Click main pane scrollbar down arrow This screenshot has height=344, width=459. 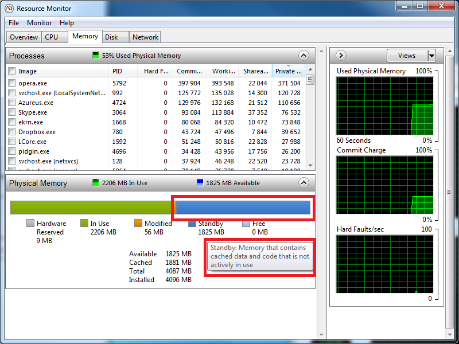click(321, 334)
